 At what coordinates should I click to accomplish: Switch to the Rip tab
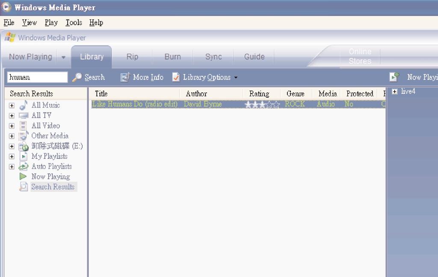(x=132, y=57)
